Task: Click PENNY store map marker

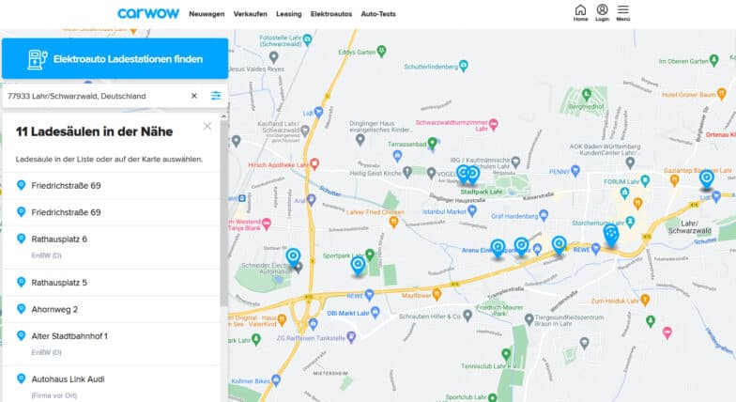Action: (575, 171)
